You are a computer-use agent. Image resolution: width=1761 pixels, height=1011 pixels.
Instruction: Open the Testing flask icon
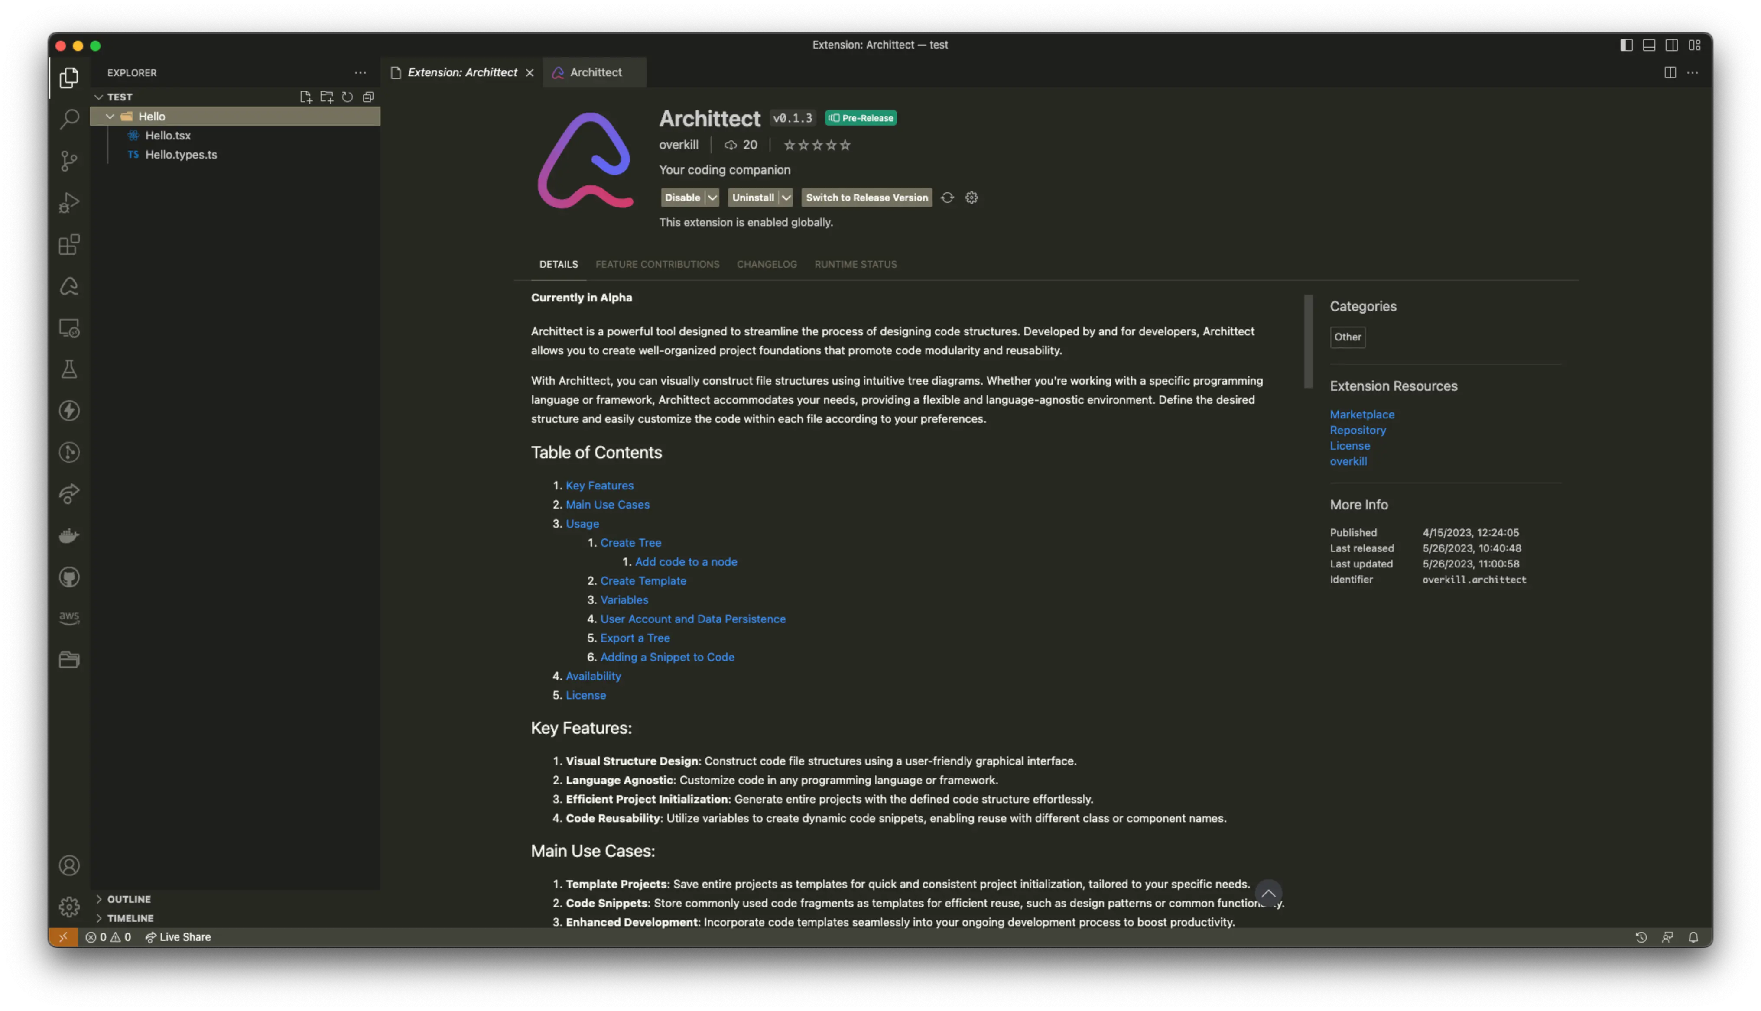pyautogui.click(x=69, y=369)
